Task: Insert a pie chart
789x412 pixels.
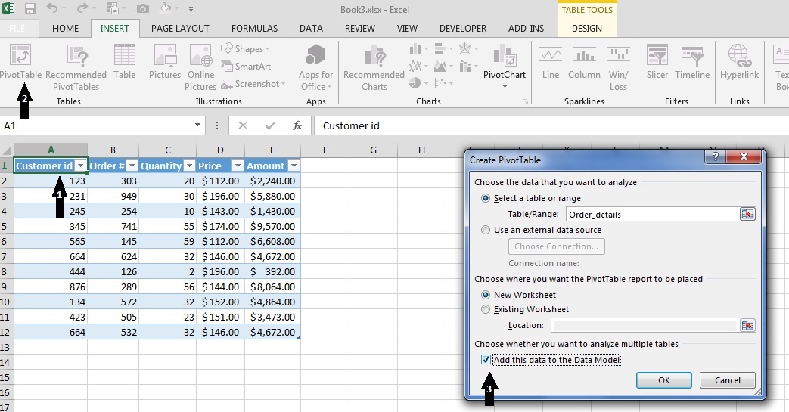Action: pyautogui.click(x=418, y=83)
